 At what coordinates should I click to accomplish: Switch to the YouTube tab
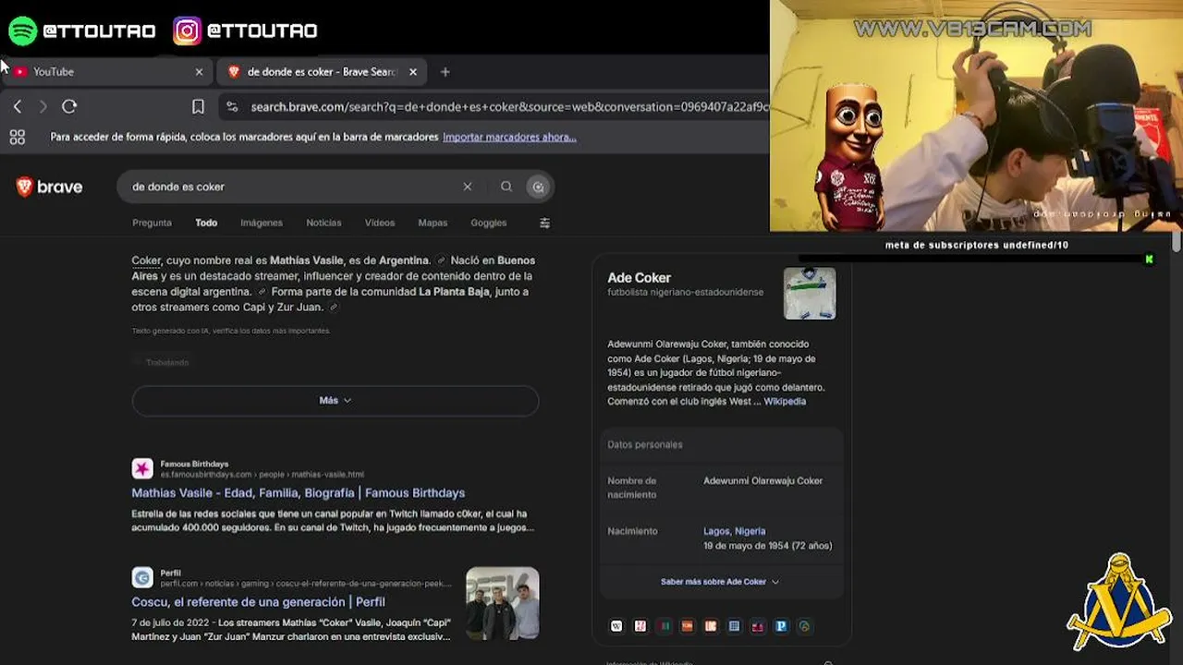(106, 71)
